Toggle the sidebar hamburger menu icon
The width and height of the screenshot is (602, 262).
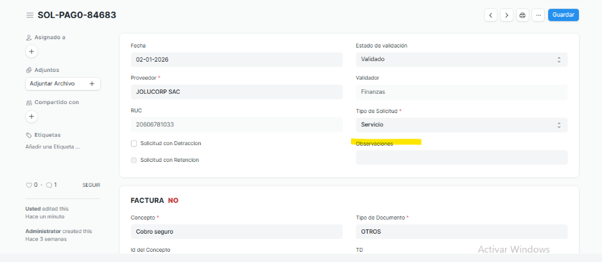(x=30, y=15)
